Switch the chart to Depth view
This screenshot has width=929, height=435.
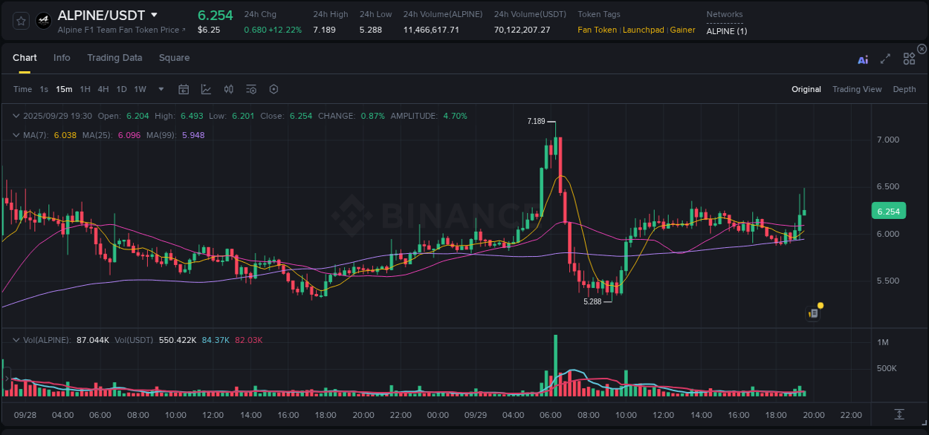click(904, 89)
